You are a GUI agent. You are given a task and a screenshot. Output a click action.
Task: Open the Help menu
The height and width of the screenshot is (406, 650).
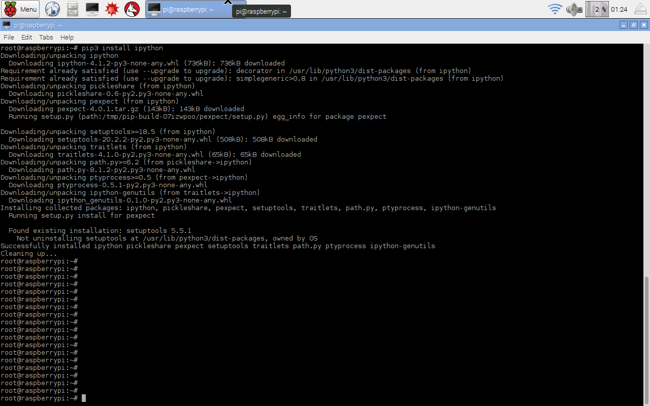click(67, 37)
